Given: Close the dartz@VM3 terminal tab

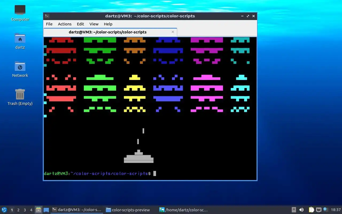Looking at the screenshot, I should click(173, 32).
